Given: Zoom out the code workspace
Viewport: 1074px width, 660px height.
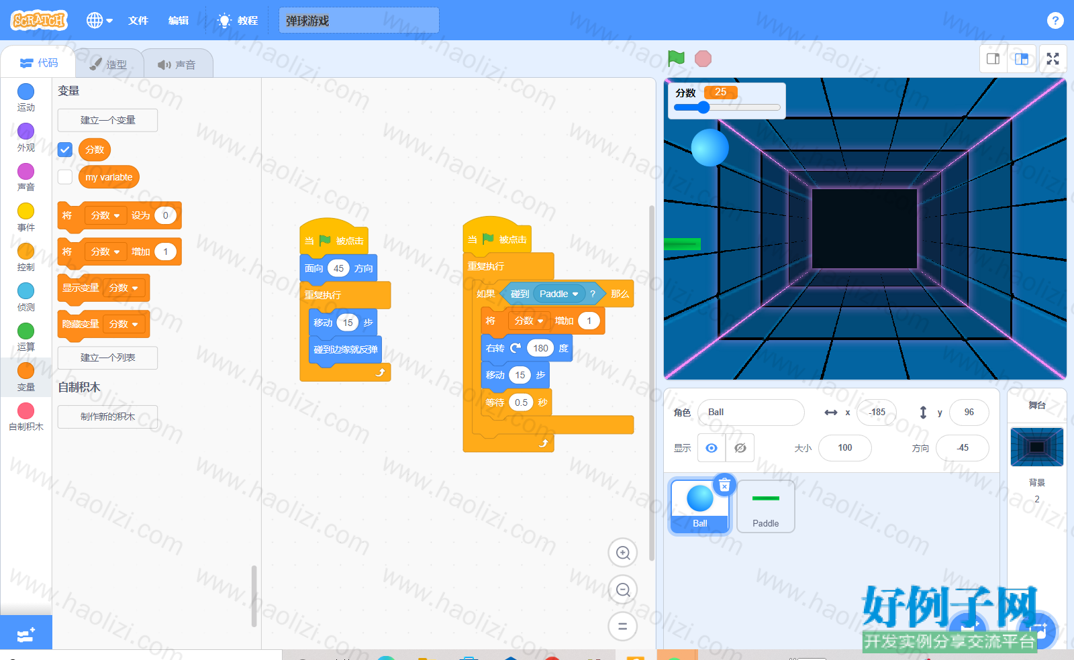Looking at the screenshot, I should tap(623, 590).
